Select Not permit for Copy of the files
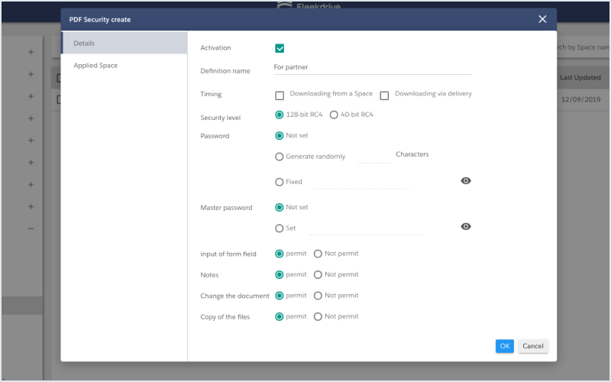 (318, 316)
